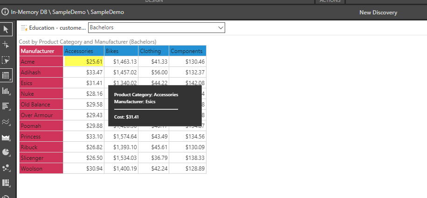Image resolution: width=427 pixels, height=198 pixels.
Task: Open the Bachelors education dropdown
Action: (x=157, y=28)
